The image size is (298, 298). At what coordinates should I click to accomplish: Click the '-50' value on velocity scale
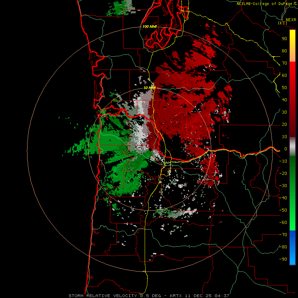pyautogui.click(x=283, y=210)
